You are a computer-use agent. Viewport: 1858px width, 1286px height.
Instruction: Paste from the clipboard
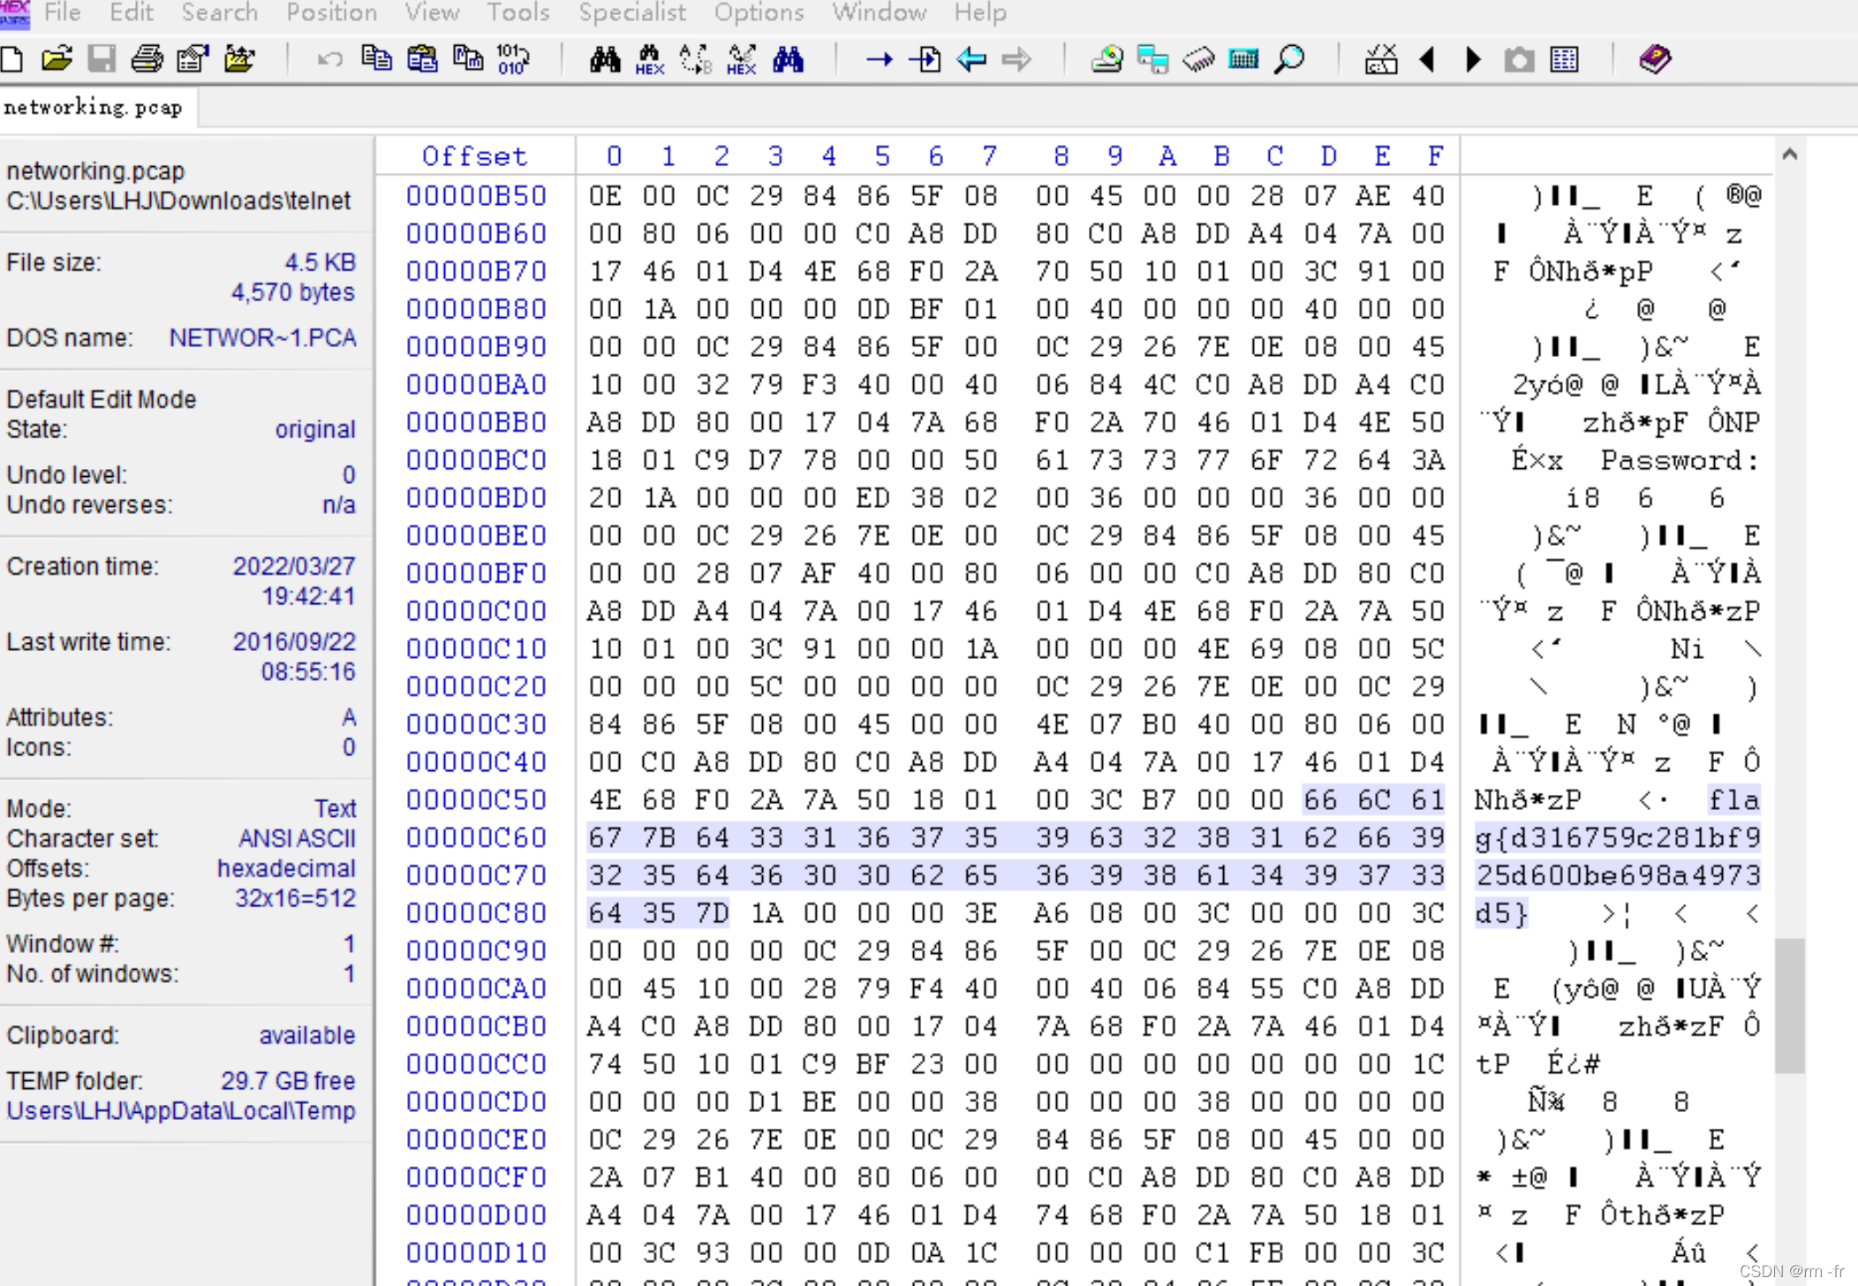click(424, 59)
